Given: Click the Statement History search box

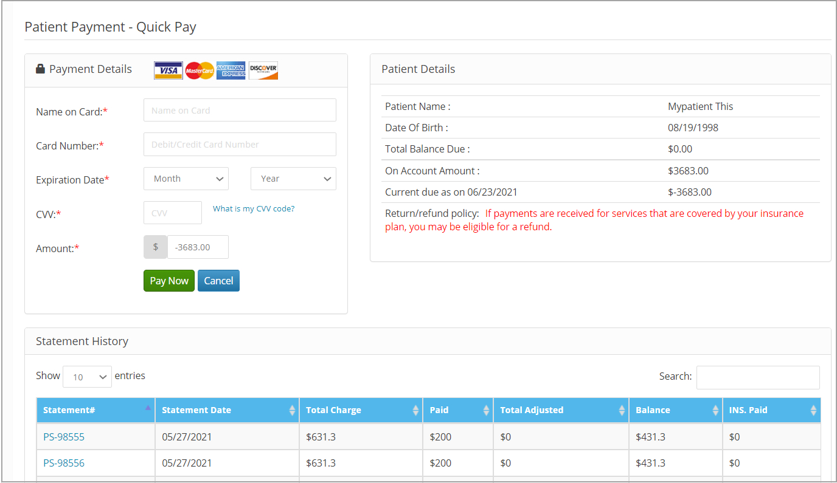Looking at the screenshot, I should pyautogui.click(x=758, y=377).
